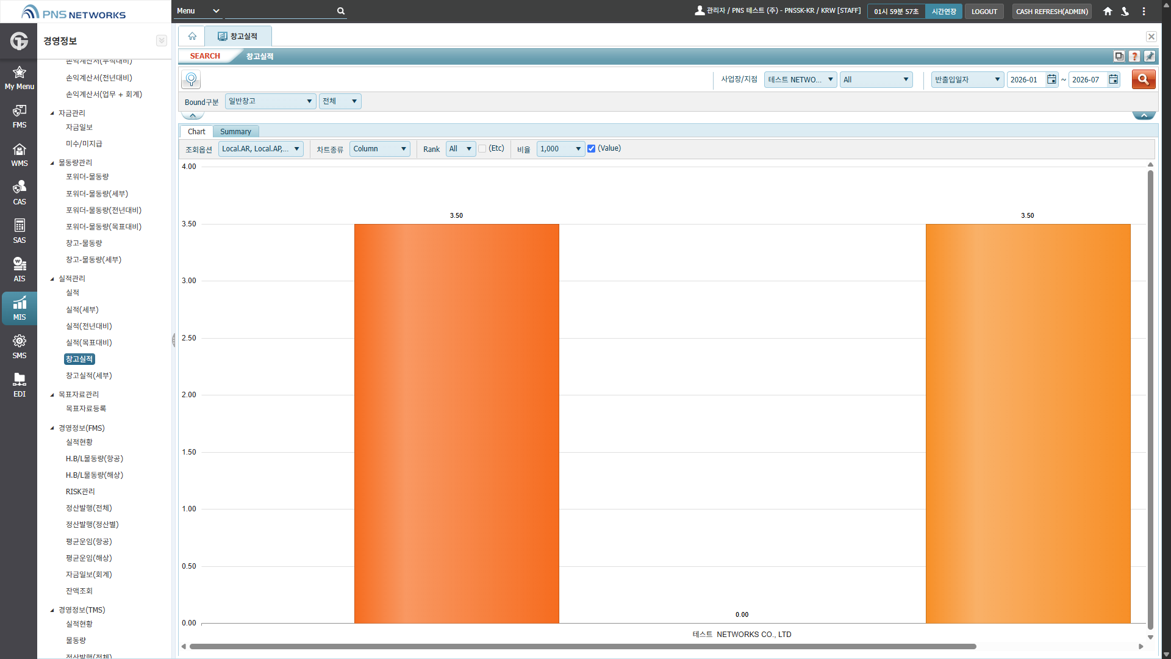1171x659 pixels.
Task: Open the 조회옵션 Local.AR dropdown
Action: coord(260,149)
